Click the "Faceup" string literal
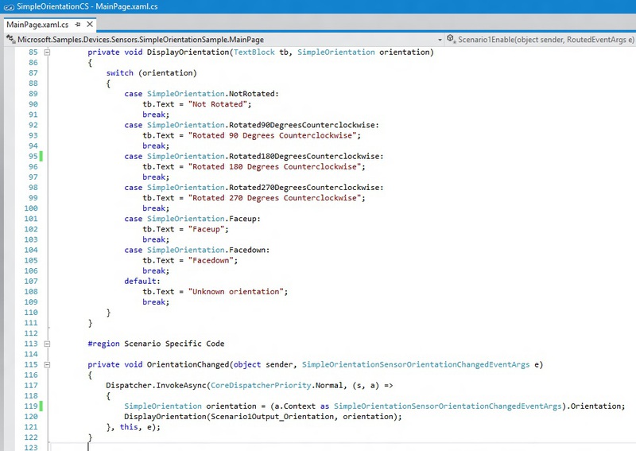 tap(206, 229)
